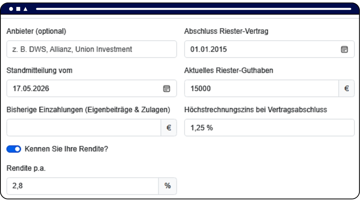Screen dimensions: 360x202
Task: Click the square icon in title bar
Action: point(18,9)
